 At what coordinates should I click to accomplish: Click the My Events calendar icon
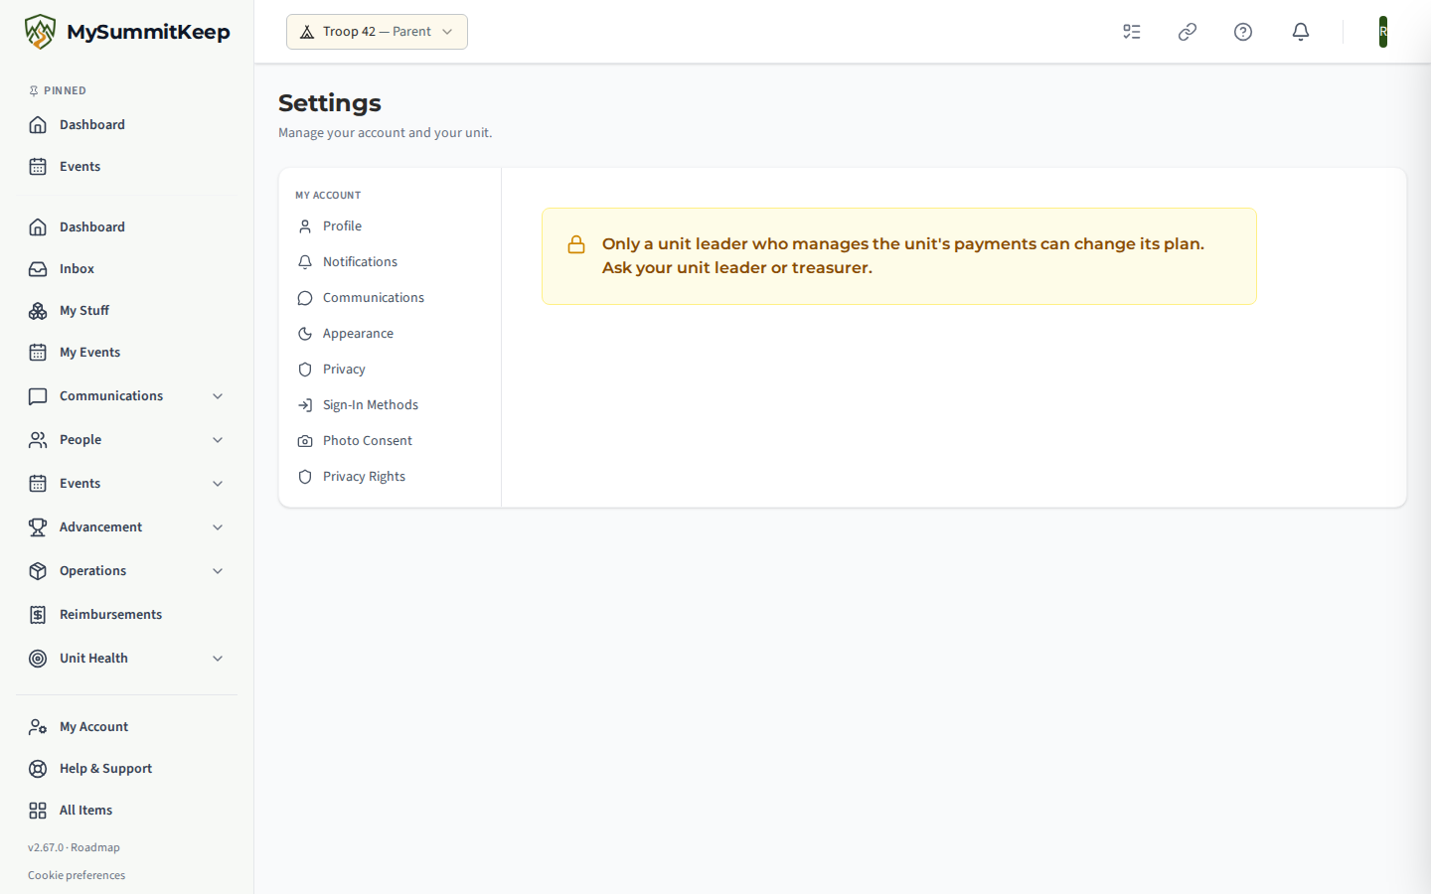click(x=38, y=353)
